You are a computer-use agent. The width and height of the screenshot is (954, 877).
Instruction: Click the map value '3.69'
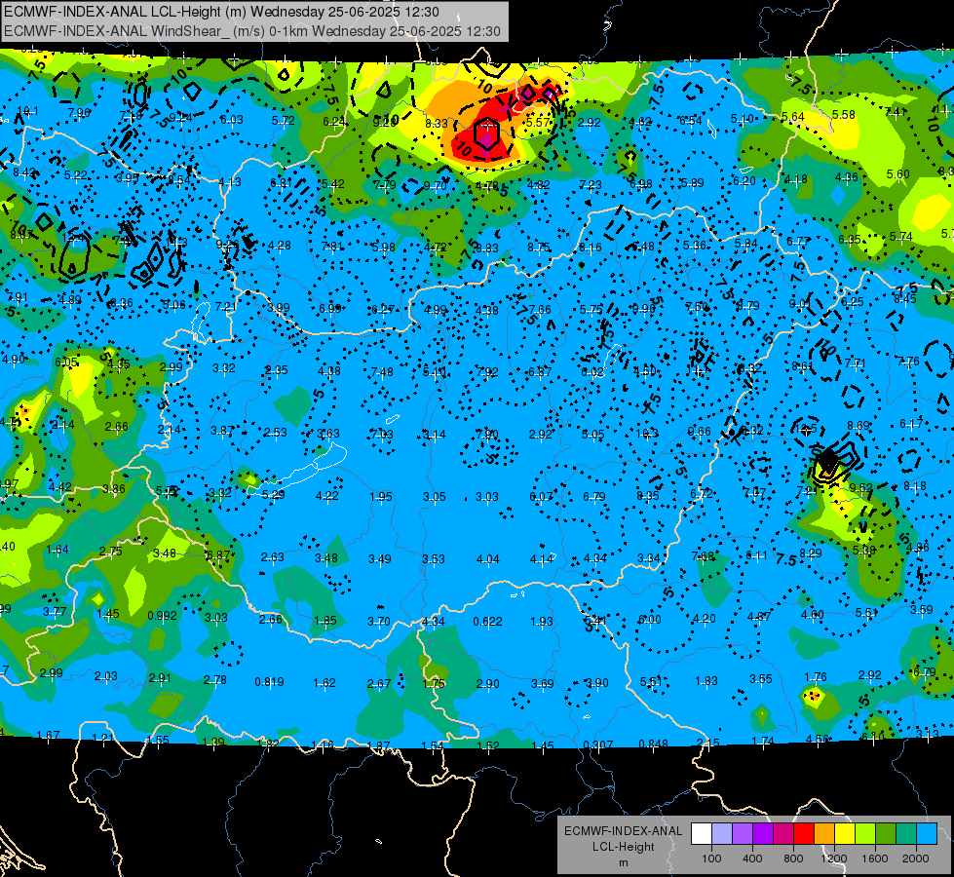(x=542, y=683)
